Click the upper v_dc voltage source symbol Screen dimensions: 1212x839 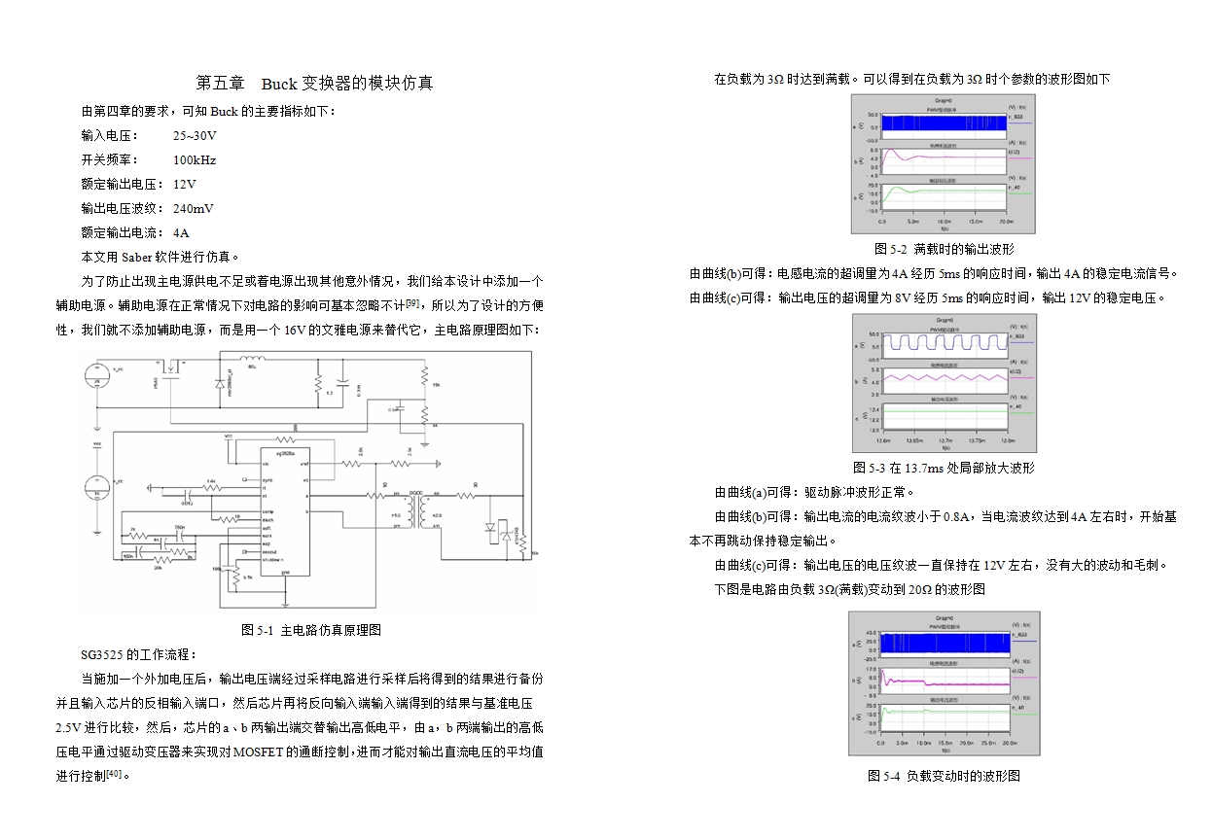96,376
